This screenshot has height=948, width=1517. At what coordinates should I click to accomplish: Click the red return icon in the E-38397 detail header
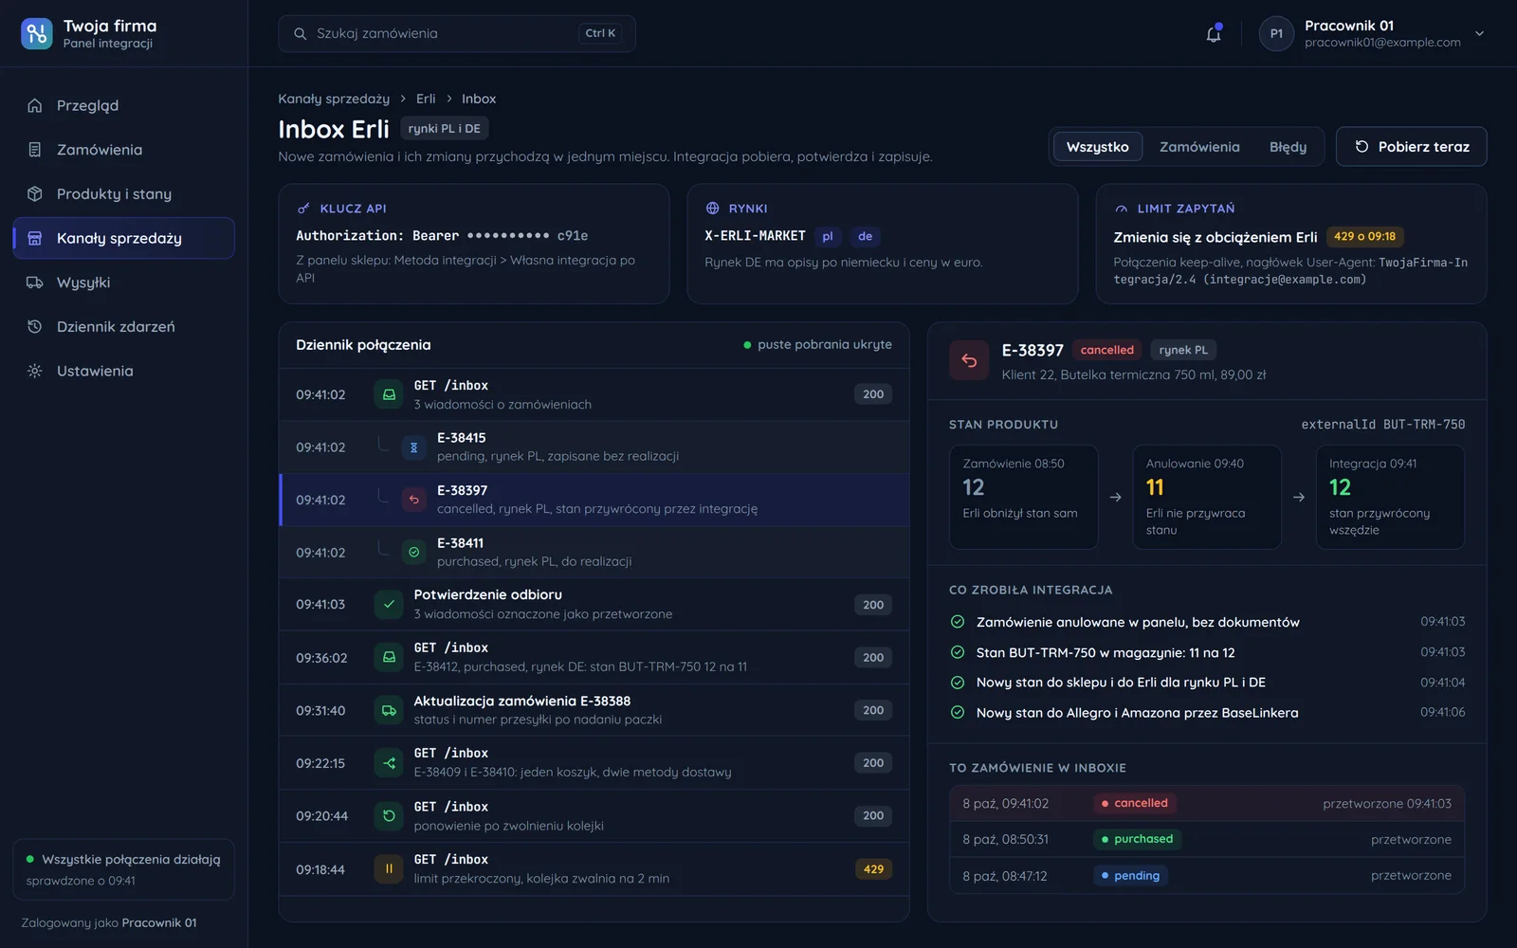point(969,360)
